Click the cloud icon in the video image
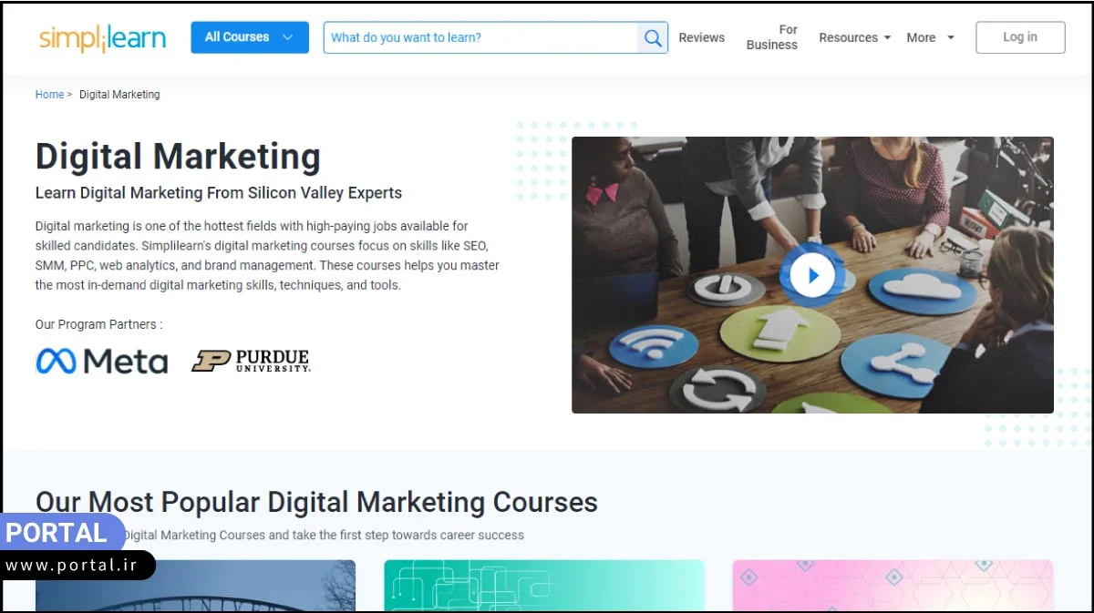Viewport: 1094px width, 613px height. 922,289
